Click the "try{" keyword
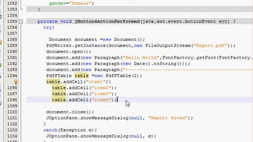 point(49,28)
